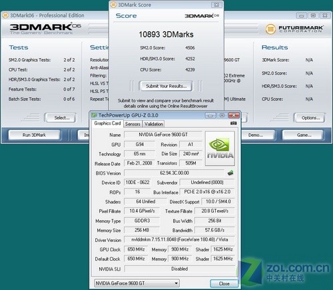The width and height of the screenshot is (333, 290).
Task: Open the results Options button
Action: click(310, 117)
